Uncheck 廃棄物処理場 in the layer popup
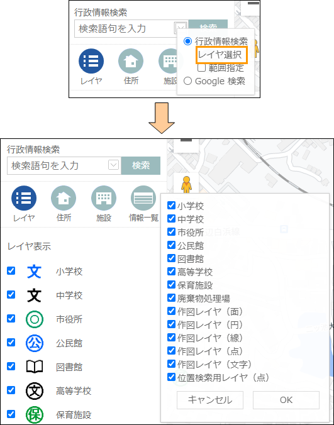 click(x=171, y=298)
